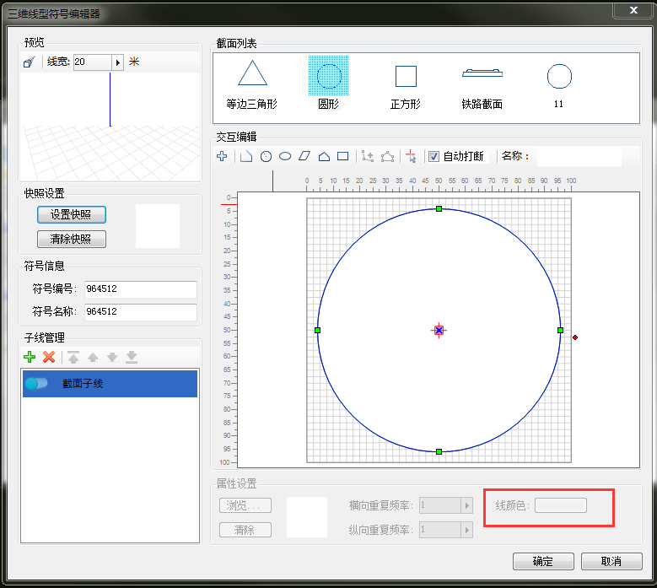The height and width of the screenshot is (588, 657).
Task: Click the 取消 button
Action: click(611, 561)
